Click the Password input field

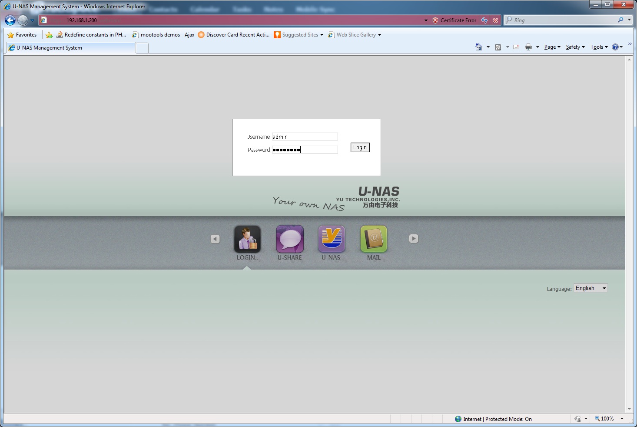click(x=305, y=150)
